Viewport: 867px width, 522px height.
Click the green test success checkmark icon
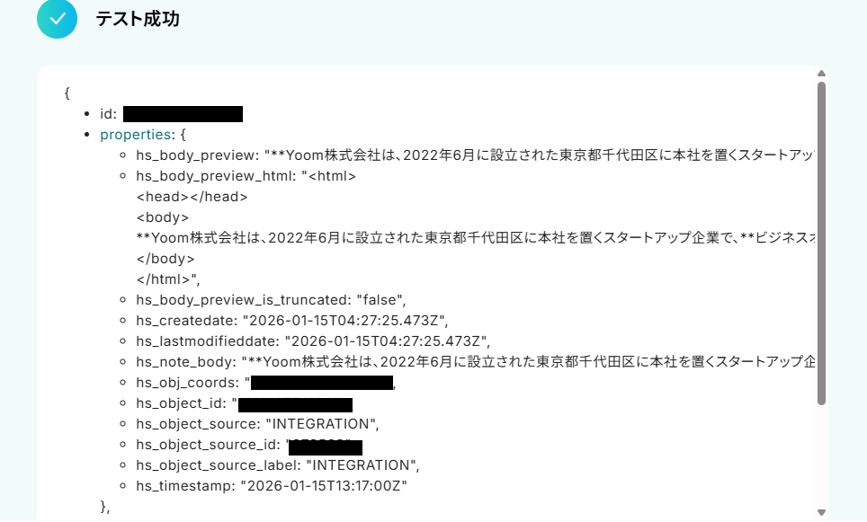[x=57, y=19]
